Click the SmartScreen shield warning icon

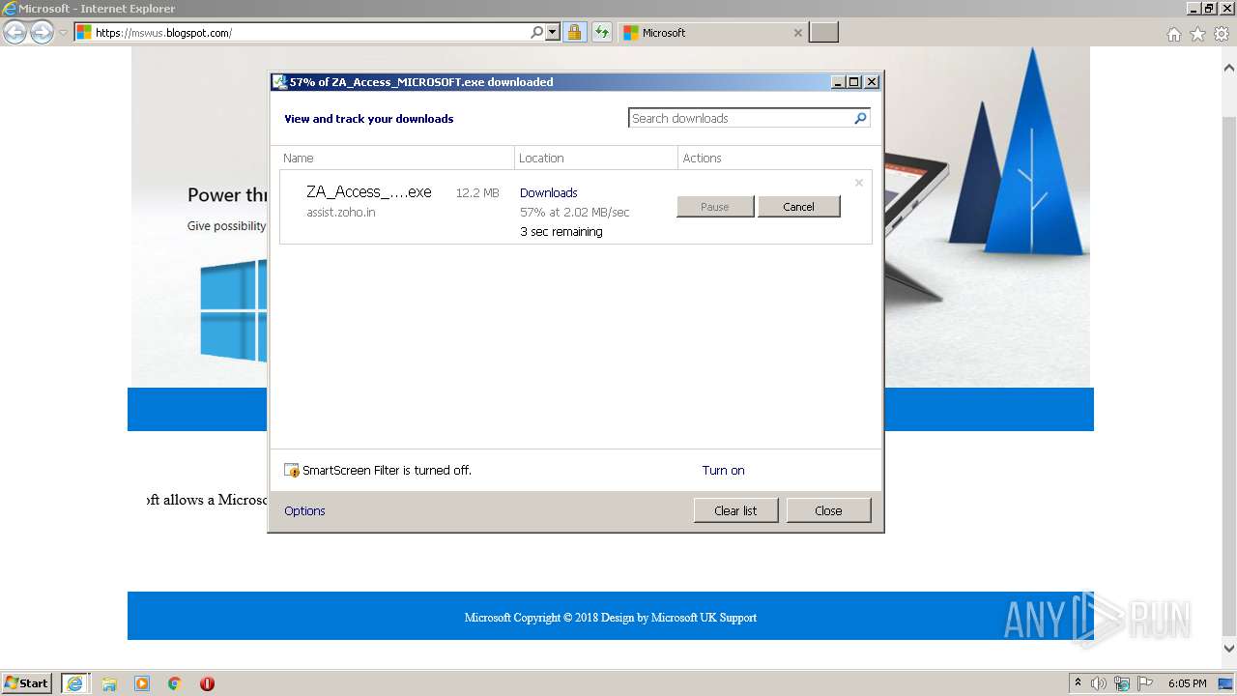tap(292, 471)
